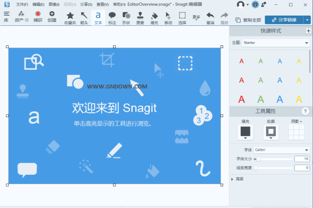Open the Help menu
Image resolution: width=313 pixels, height=208 pixels.
tap(119, 4)
